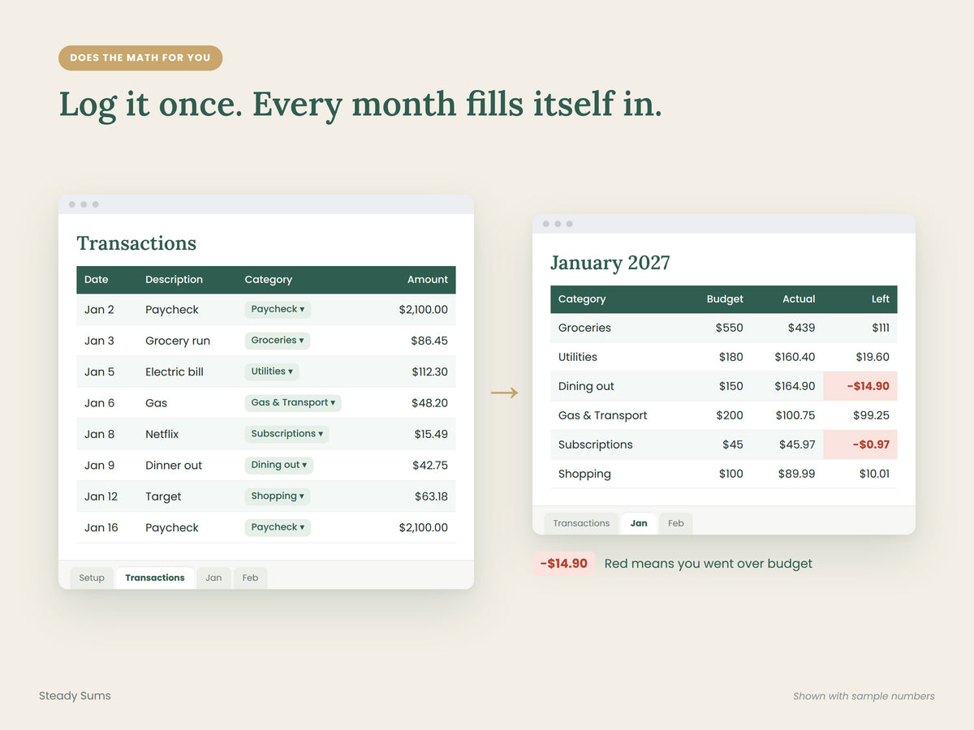Click the Dinner out description

point(174,466)
